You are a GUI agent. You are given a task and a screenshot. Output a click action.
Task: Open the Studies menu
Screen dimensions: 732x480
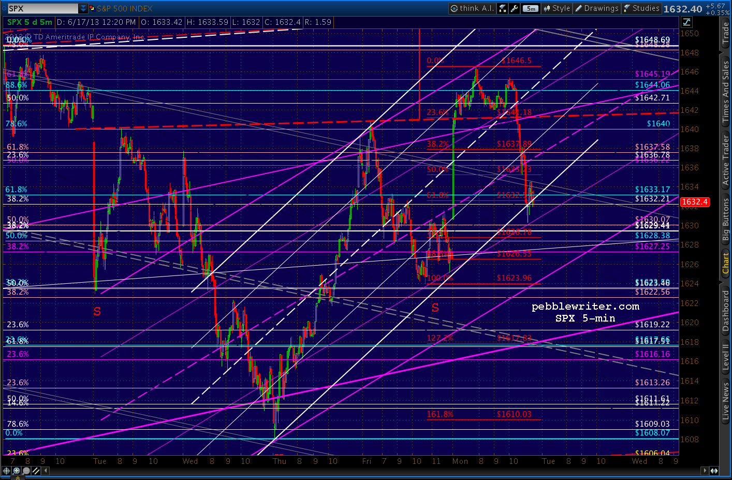[641, 8]
